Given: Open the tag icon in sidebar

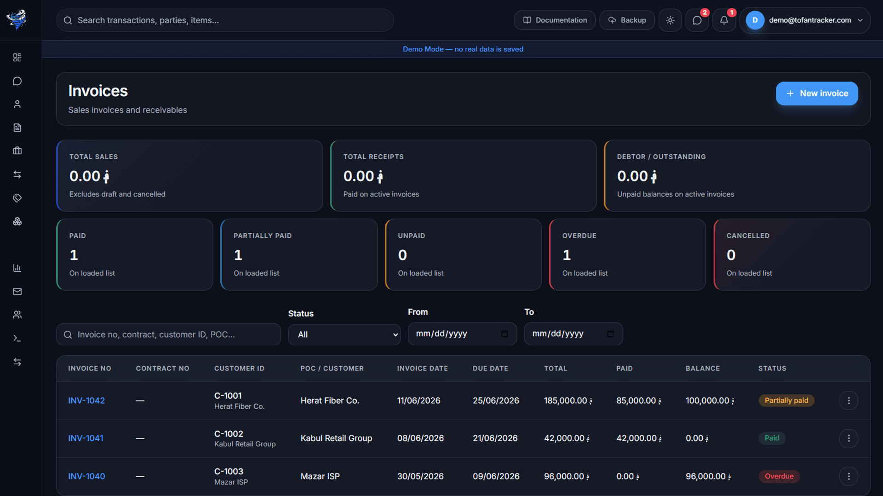Looking at the screenshot, I should coord(17,198).
